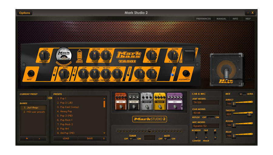Click the presets list down arrow

point(104,133)
